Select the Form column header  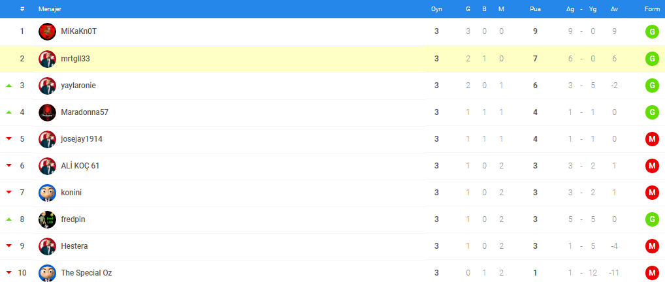pyautogui.click(x=651, y=9)
